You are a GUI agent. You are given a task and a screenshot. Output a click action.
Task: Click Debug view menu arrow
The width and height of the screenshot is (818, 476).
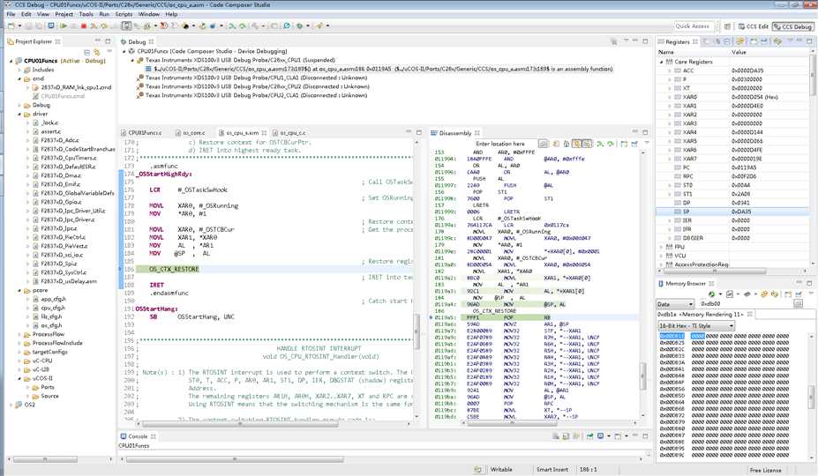(x=626, y=41)
